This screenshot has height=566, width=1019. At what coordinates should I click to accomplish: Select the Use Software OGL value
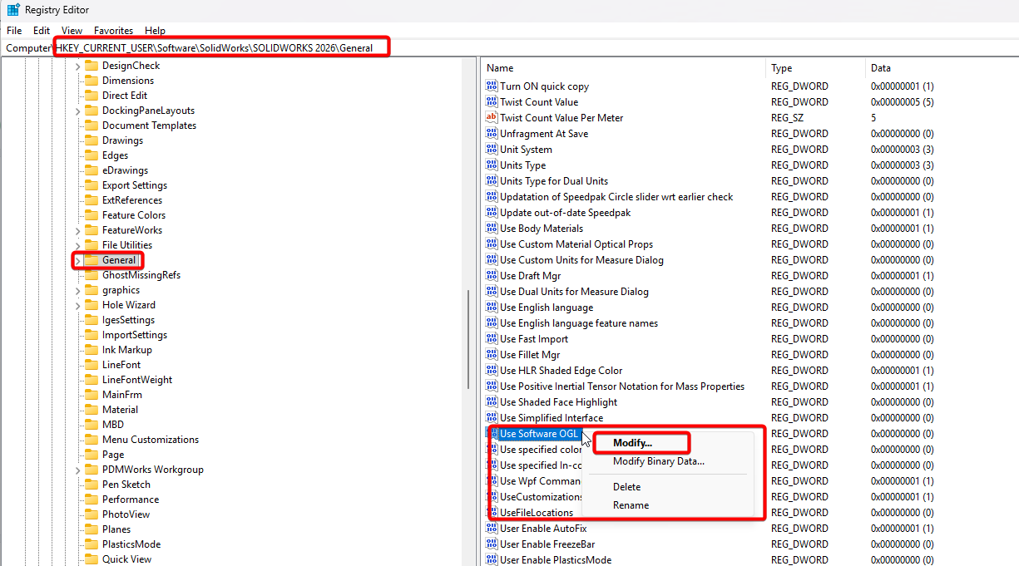click(539, 434)
